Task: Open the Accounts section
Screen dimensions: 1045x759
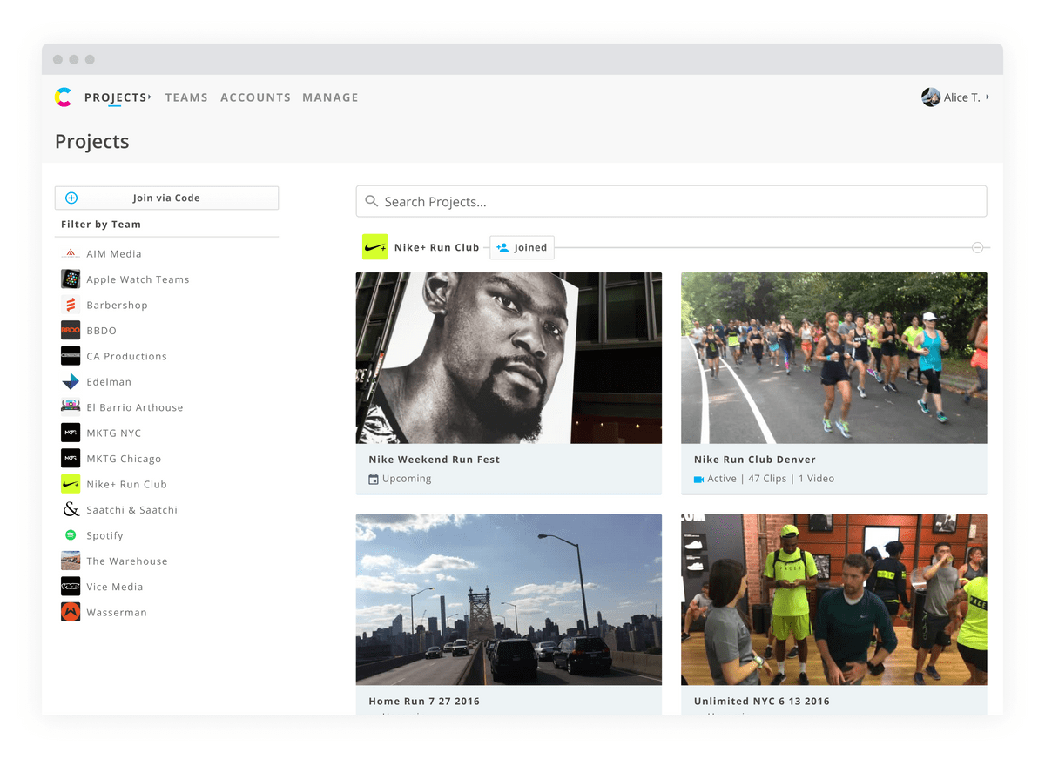Action: pyautogui.click(x=255, y=97)
